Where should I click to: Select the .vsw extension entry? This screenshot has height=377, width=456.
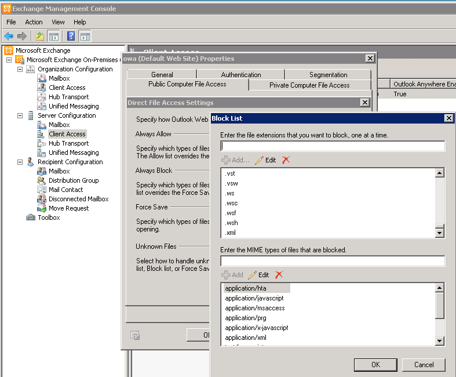tap(231, 183)
